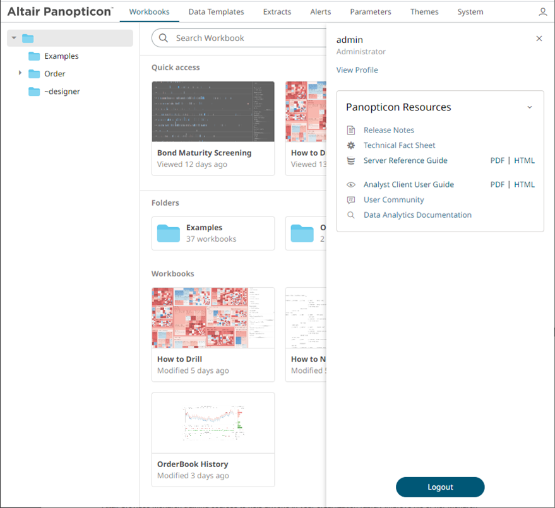Open the Bond Maturity Screening workbook thumbnail

[213, 112]
